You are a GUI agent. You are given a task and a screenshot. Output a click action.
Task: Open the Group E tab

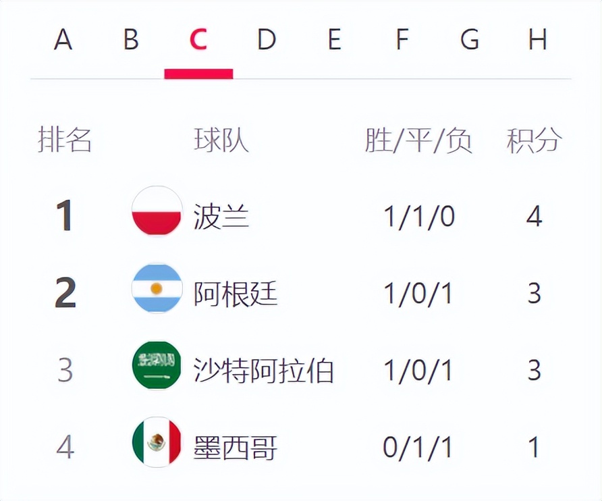tap(334, 41)
